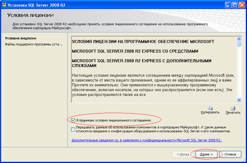247x163 pixels.
Task: Click the 'Копировать' label
Action: [210, 112]
